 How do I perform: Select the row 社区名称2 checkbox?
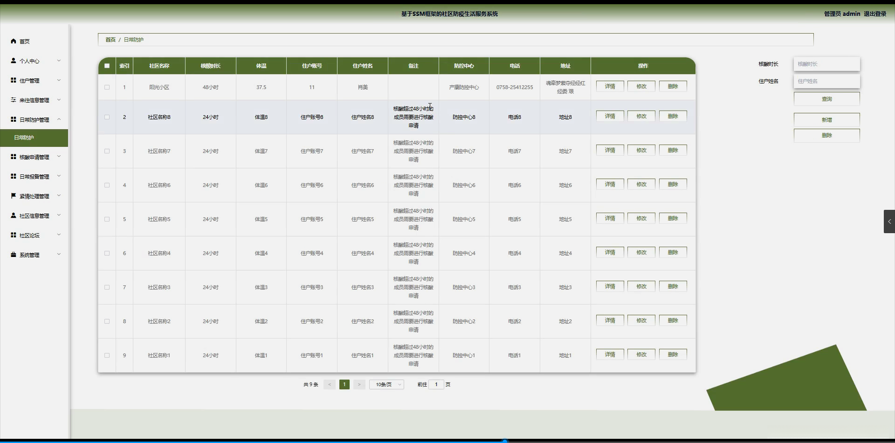point(107,321)
